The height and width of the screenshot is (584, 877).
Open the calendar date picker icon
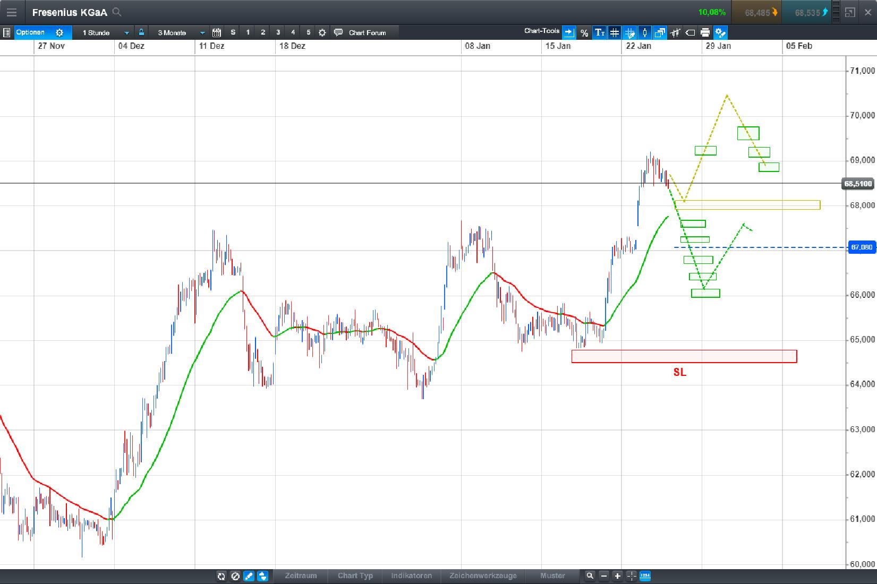click(x=217, y=32)
